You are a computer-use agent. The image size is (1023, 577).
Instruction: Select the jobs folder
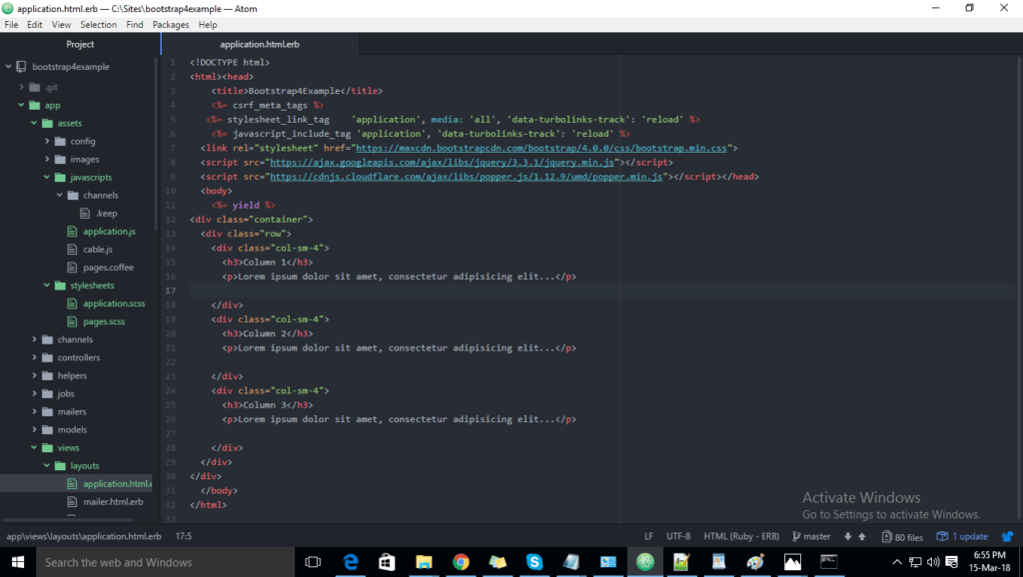66,393
